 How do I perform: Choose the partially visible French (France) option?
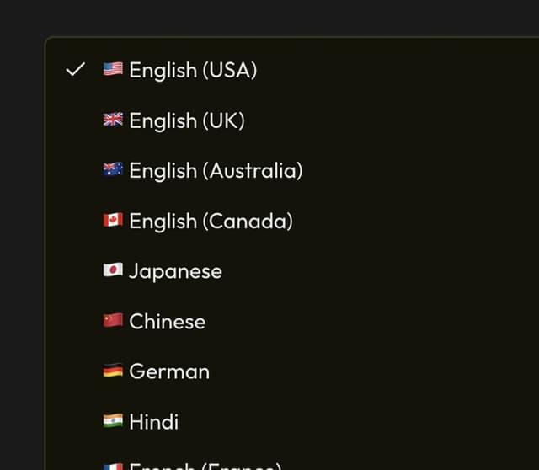point(204,466)
